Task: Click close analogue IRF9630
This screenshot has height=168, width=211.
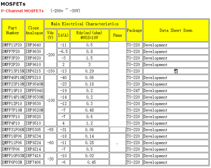Action: [33, 51]
